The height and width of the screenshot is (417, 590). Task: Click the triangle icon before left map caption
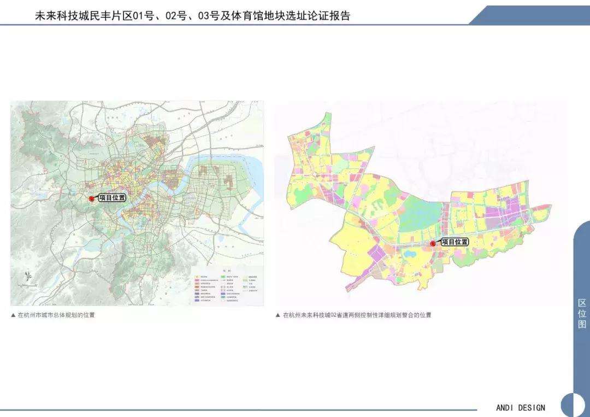[x=13, y=314]
